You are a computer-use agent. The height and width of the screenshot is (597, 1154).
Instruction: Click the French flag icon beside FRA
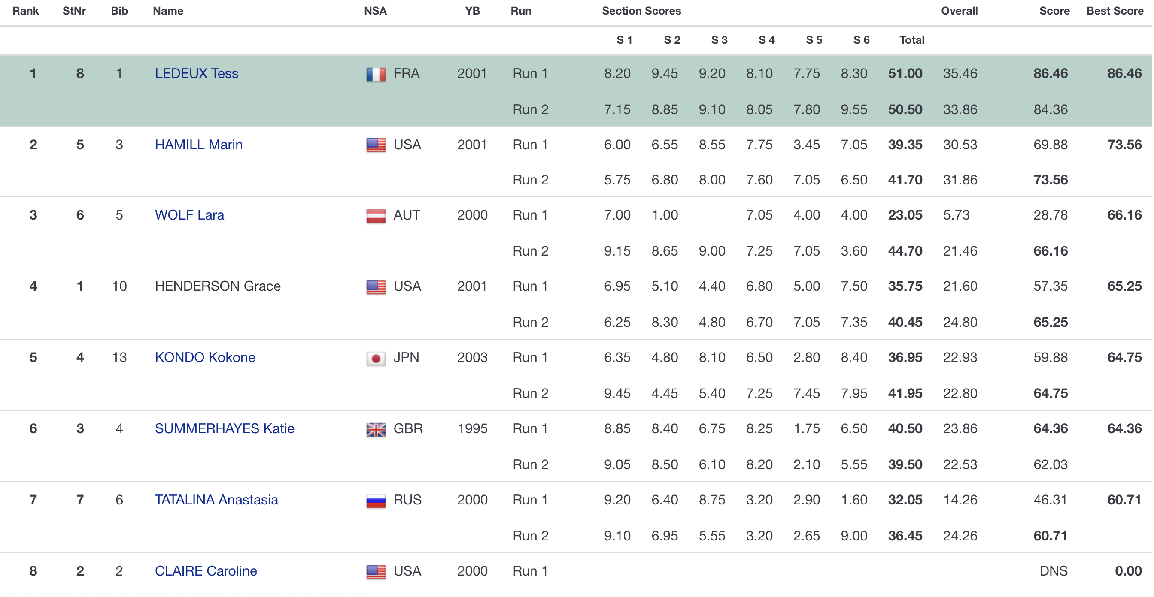(x=375, y=74)
